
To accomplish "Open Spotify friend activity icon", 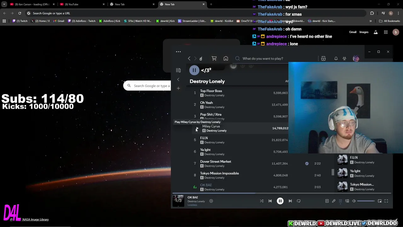I will (x=344, y=58).
